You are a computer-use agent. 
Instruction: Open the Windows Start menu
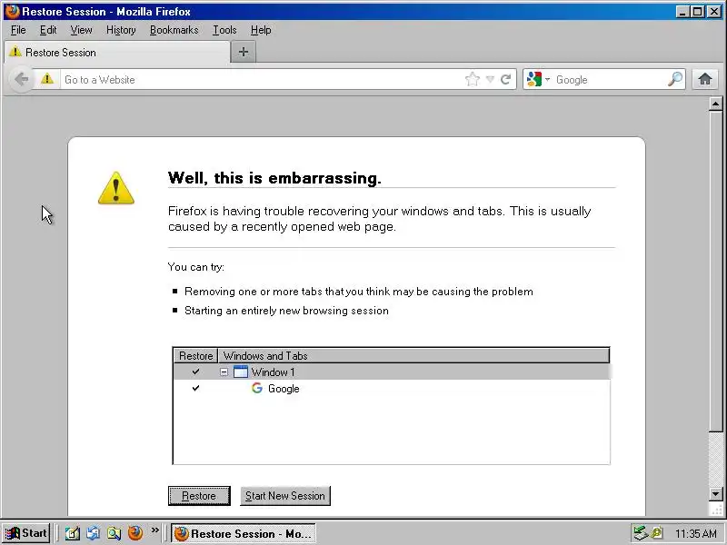tap(26, 533)
